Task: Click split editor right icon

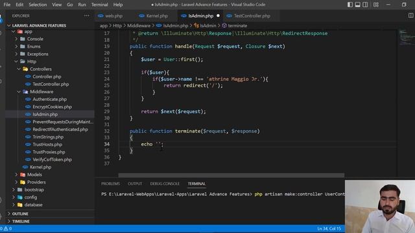Action: pyautogui.click(x=410, y=16)
